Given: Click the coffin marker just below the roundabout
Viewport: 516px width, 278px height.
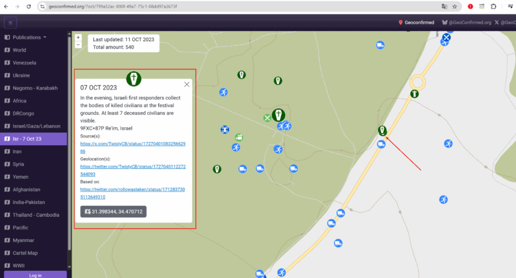Looking at the screenshot, I should 415,94.
